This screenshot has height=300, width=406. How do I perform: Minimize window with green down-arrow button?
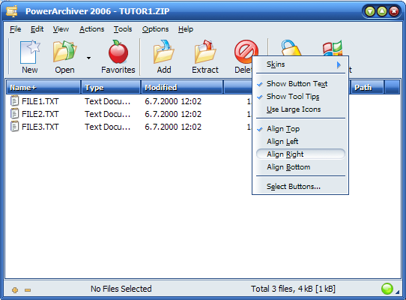click(x=370, y=11)
